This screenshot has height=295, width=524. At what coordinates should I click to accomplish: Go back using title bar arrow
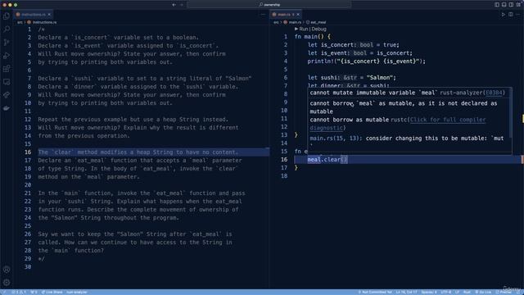[x=174, y=5]
